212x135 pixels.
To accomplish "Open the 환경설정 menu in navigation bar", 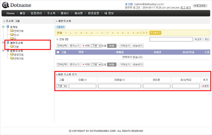I will [x=93, y=13].
